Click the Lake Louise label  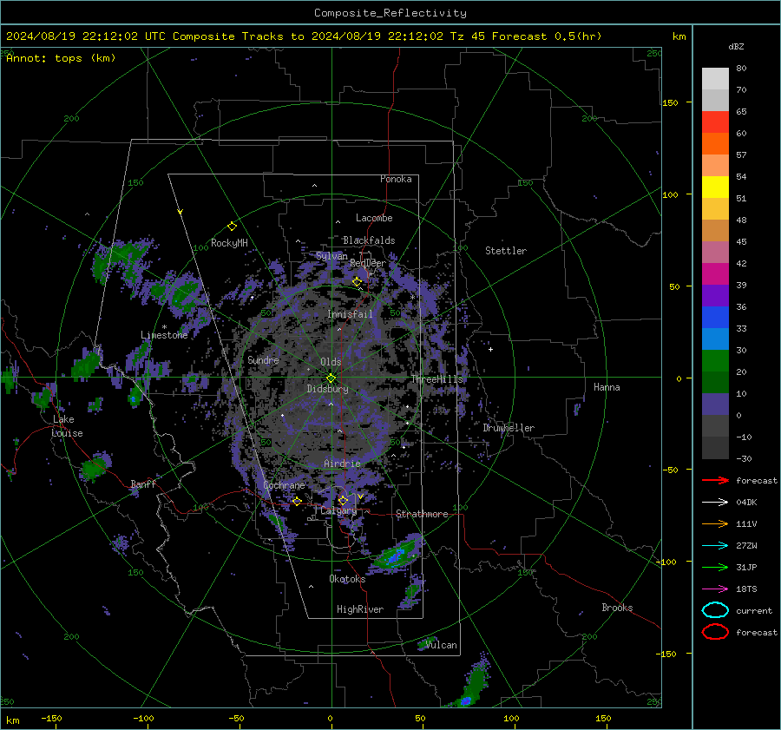coord(67,426)
